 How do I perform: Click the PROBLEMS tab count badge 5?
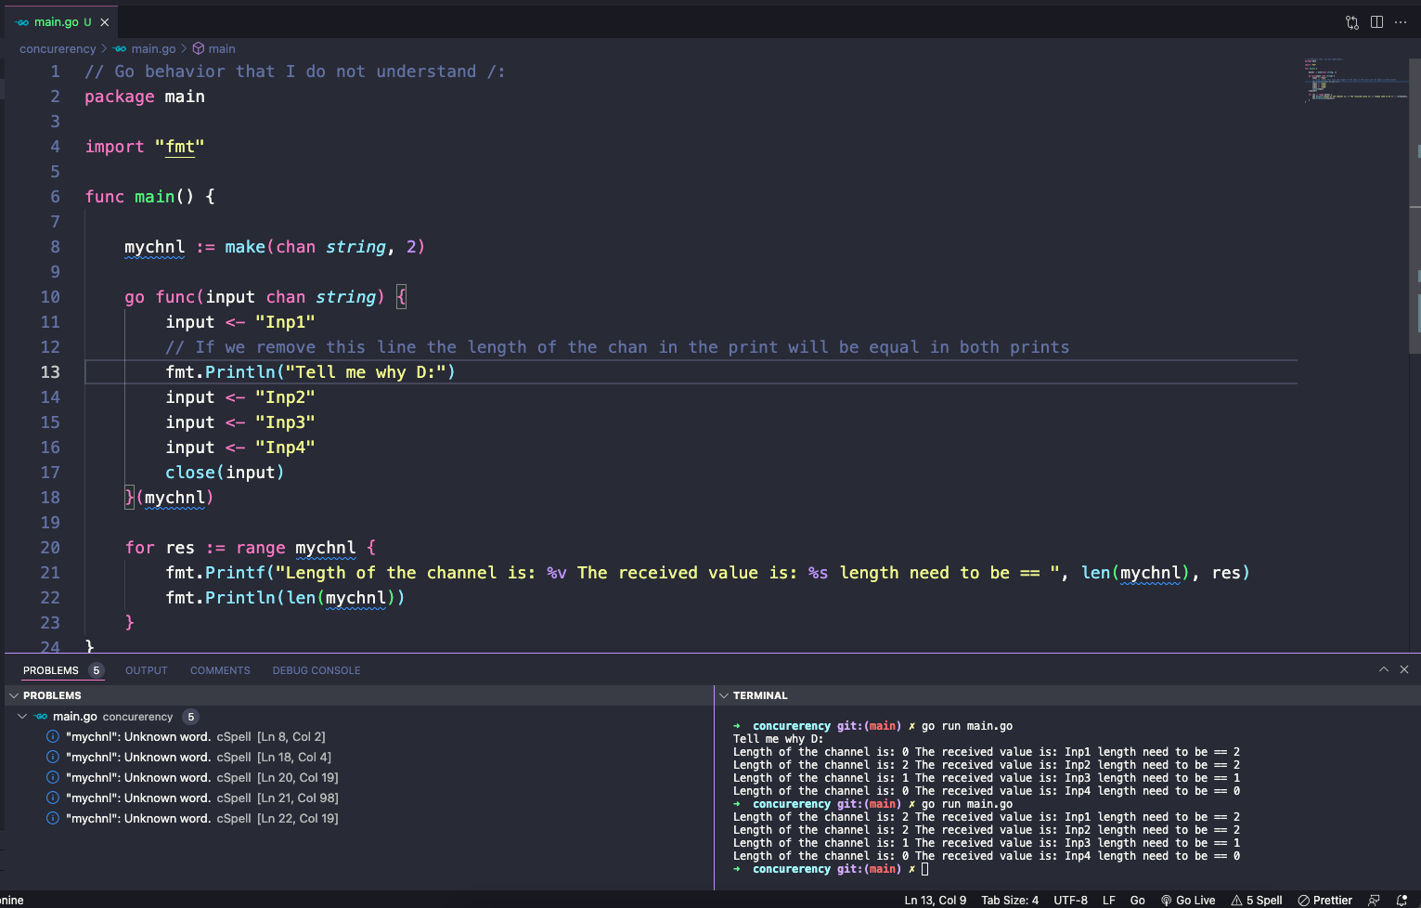96,670
